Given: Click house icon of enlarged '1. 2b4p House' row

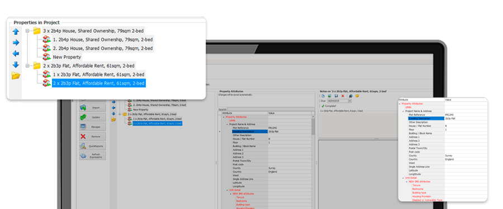Looking at the screenshot, I should (x=47, y=40).
